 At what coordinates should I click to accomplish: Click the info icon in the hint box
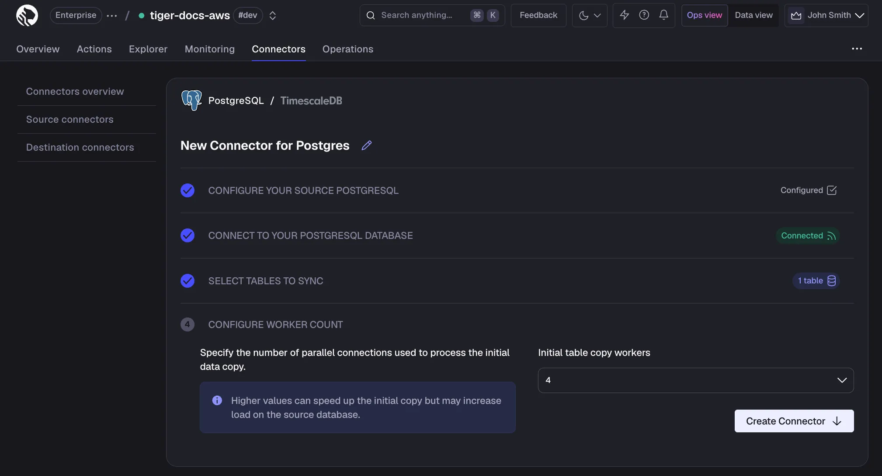[217, 400]
